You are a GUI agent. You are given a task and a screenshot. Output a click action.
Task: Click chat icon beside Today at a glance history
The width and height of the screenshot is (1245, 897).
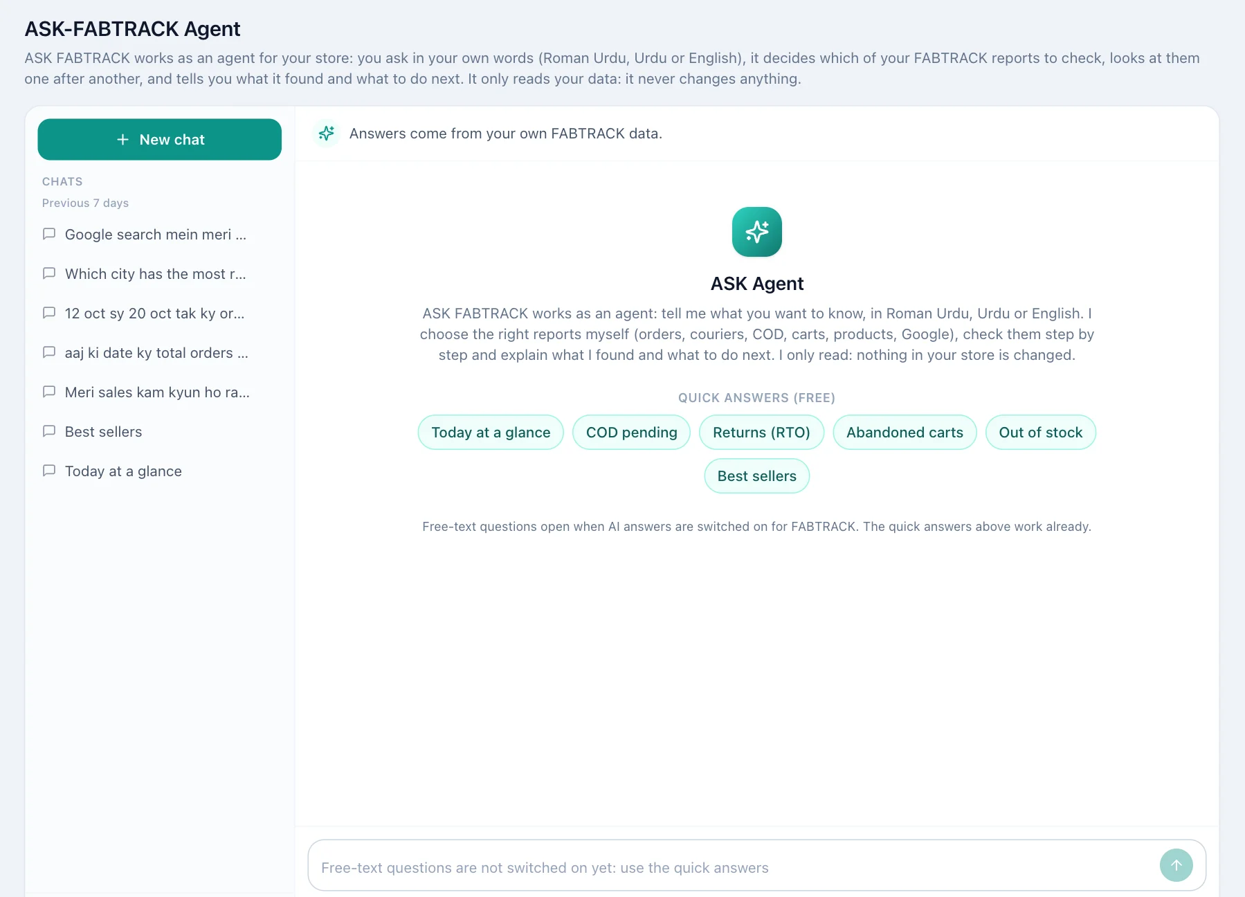(49, 471)
